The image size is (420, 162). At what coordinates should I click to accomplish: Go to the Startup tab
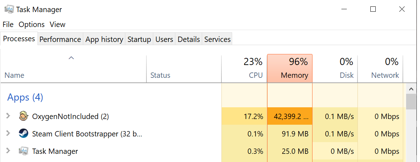(x=139, y=39)
